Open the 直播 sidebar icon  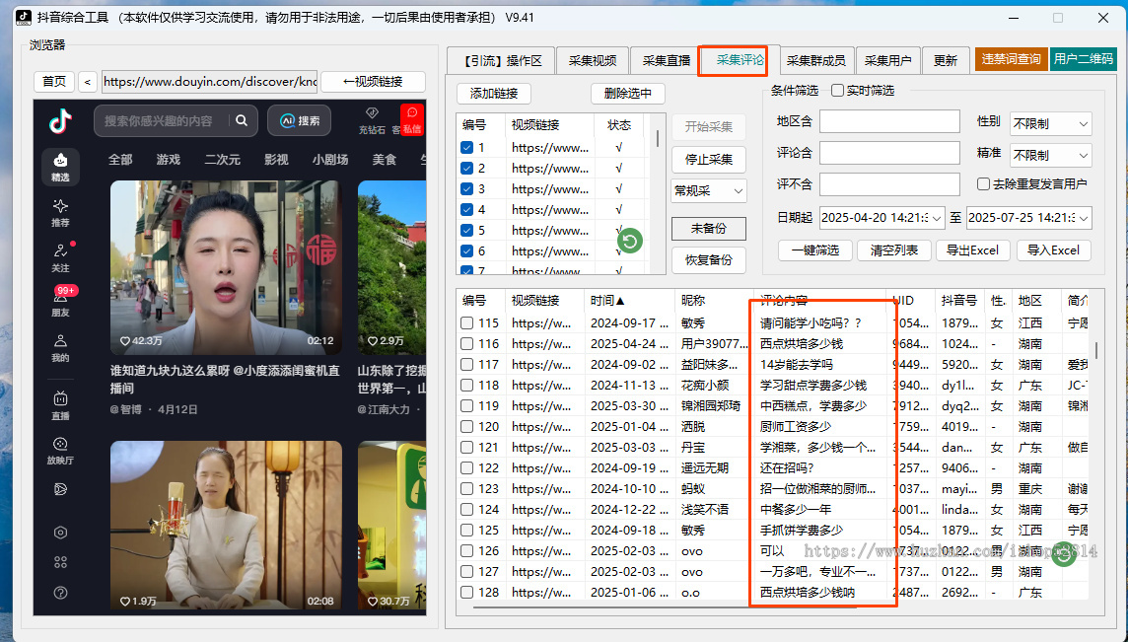pos(60,405)
